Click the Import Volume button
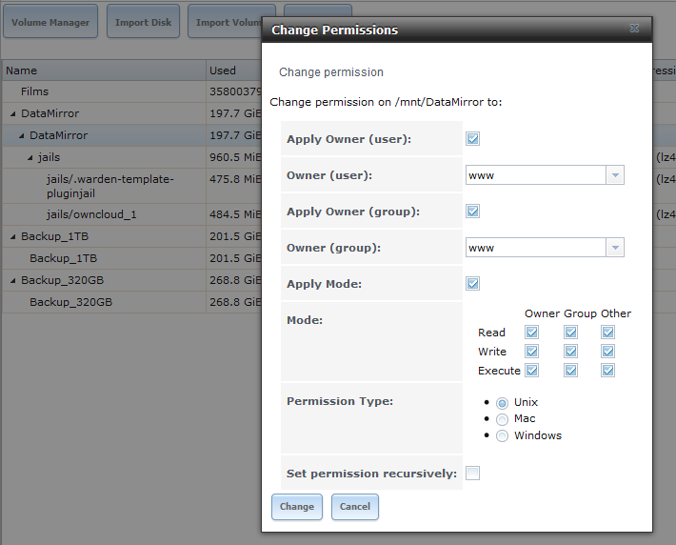The height and width of the screenshot is (545, 676). [x=225, y=22]
